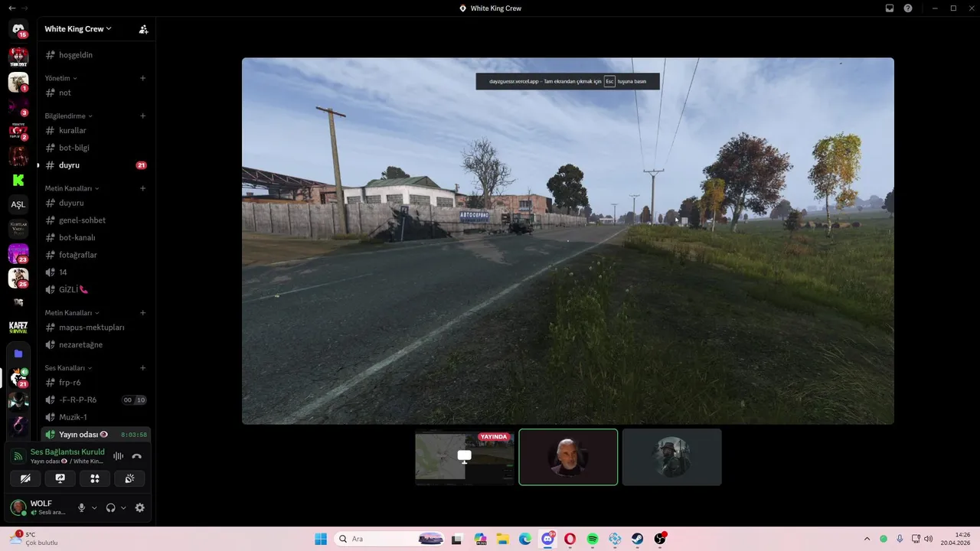This screenshot has height=551, width=980.
Task: Open Opera browser from the taskbar
Action: pos(570,539)
